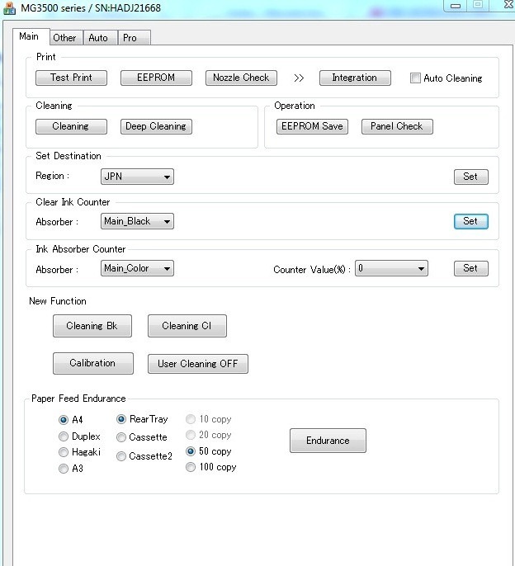Click the >> arrow next to Nozzle Check

point(299,78)
